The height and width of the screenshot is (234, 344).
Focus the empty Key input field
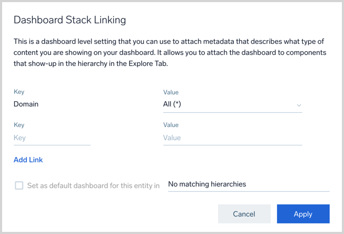(52, 138)
